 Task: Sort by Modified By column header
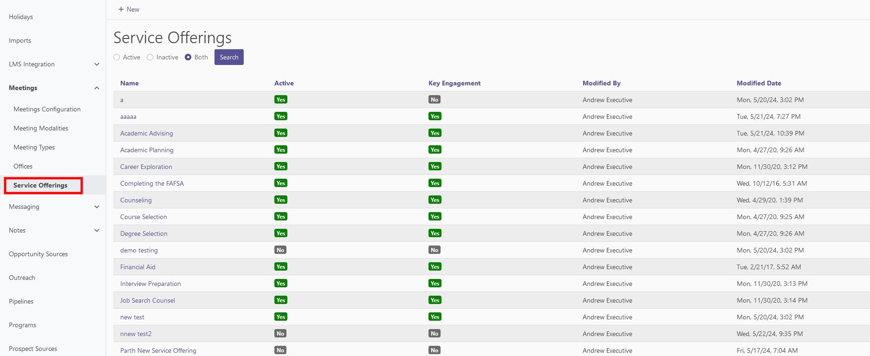click(602, 83)
